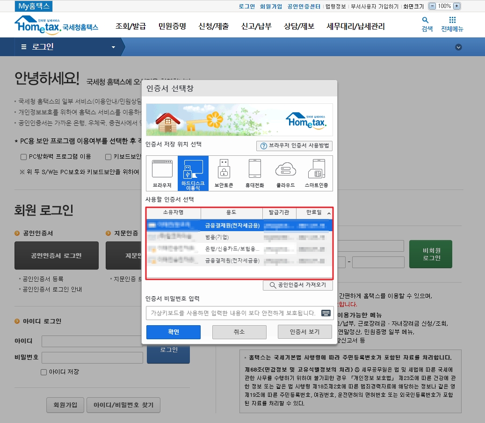Open the 상담/제보 menu
The width and height of the screenshot is (485, 423).
(x=299, y=26)
